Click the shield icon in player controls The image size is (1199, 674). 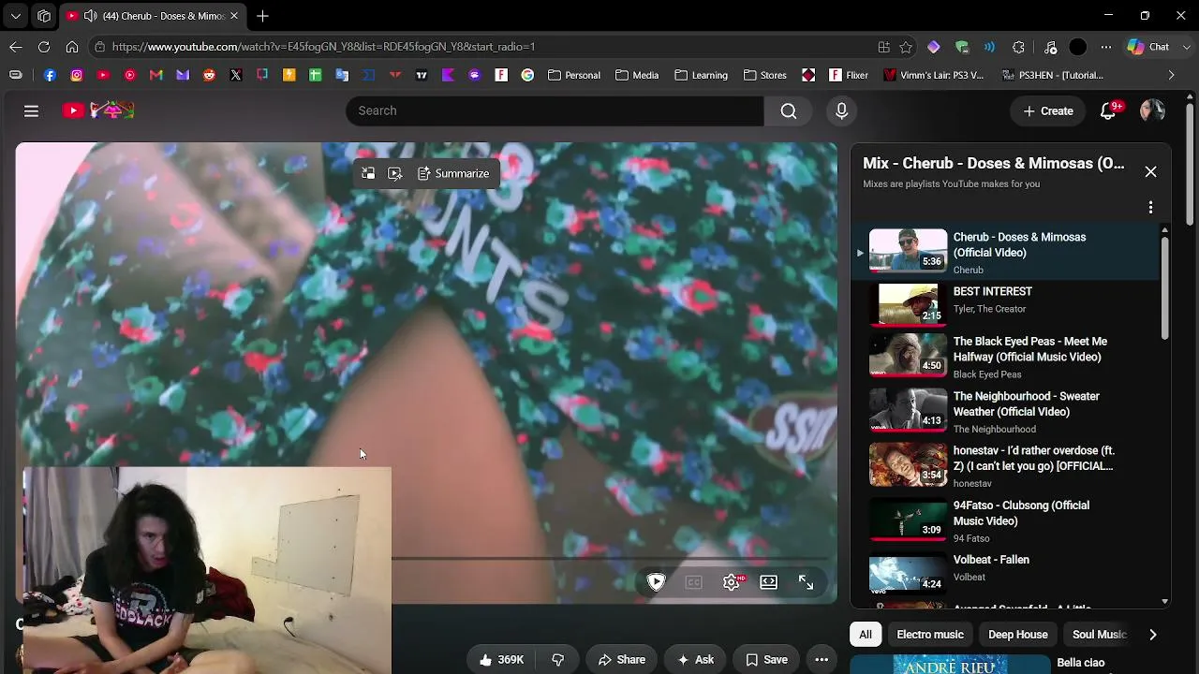(x=656, y=582)
